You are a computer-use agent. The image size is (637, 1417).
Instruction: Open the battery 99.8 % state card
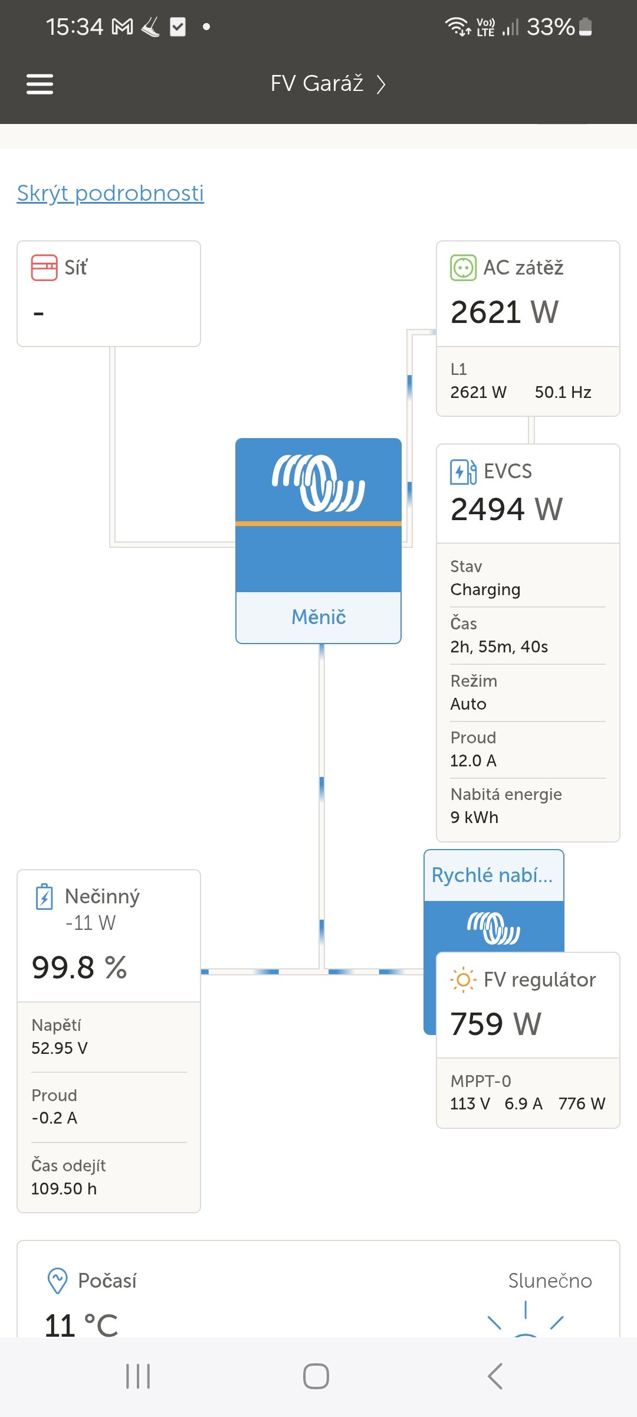click(x=79, y=967)
